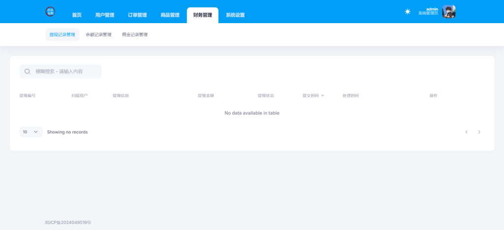This screenshot has width=504, height=230.
Task: Focus the 模糊搜索 search input field
Action: point(66,71)
